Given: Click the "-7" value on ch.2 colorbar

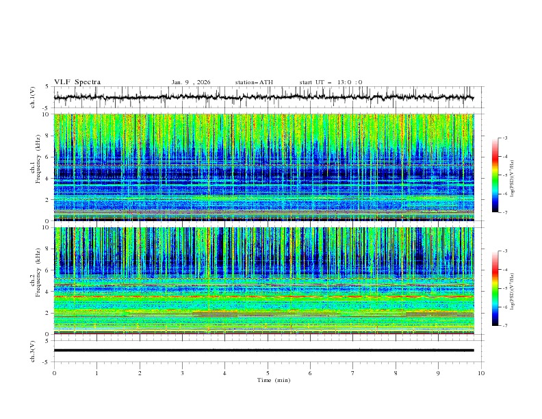Looking at the screenshot, I should [x=505, y=326].
